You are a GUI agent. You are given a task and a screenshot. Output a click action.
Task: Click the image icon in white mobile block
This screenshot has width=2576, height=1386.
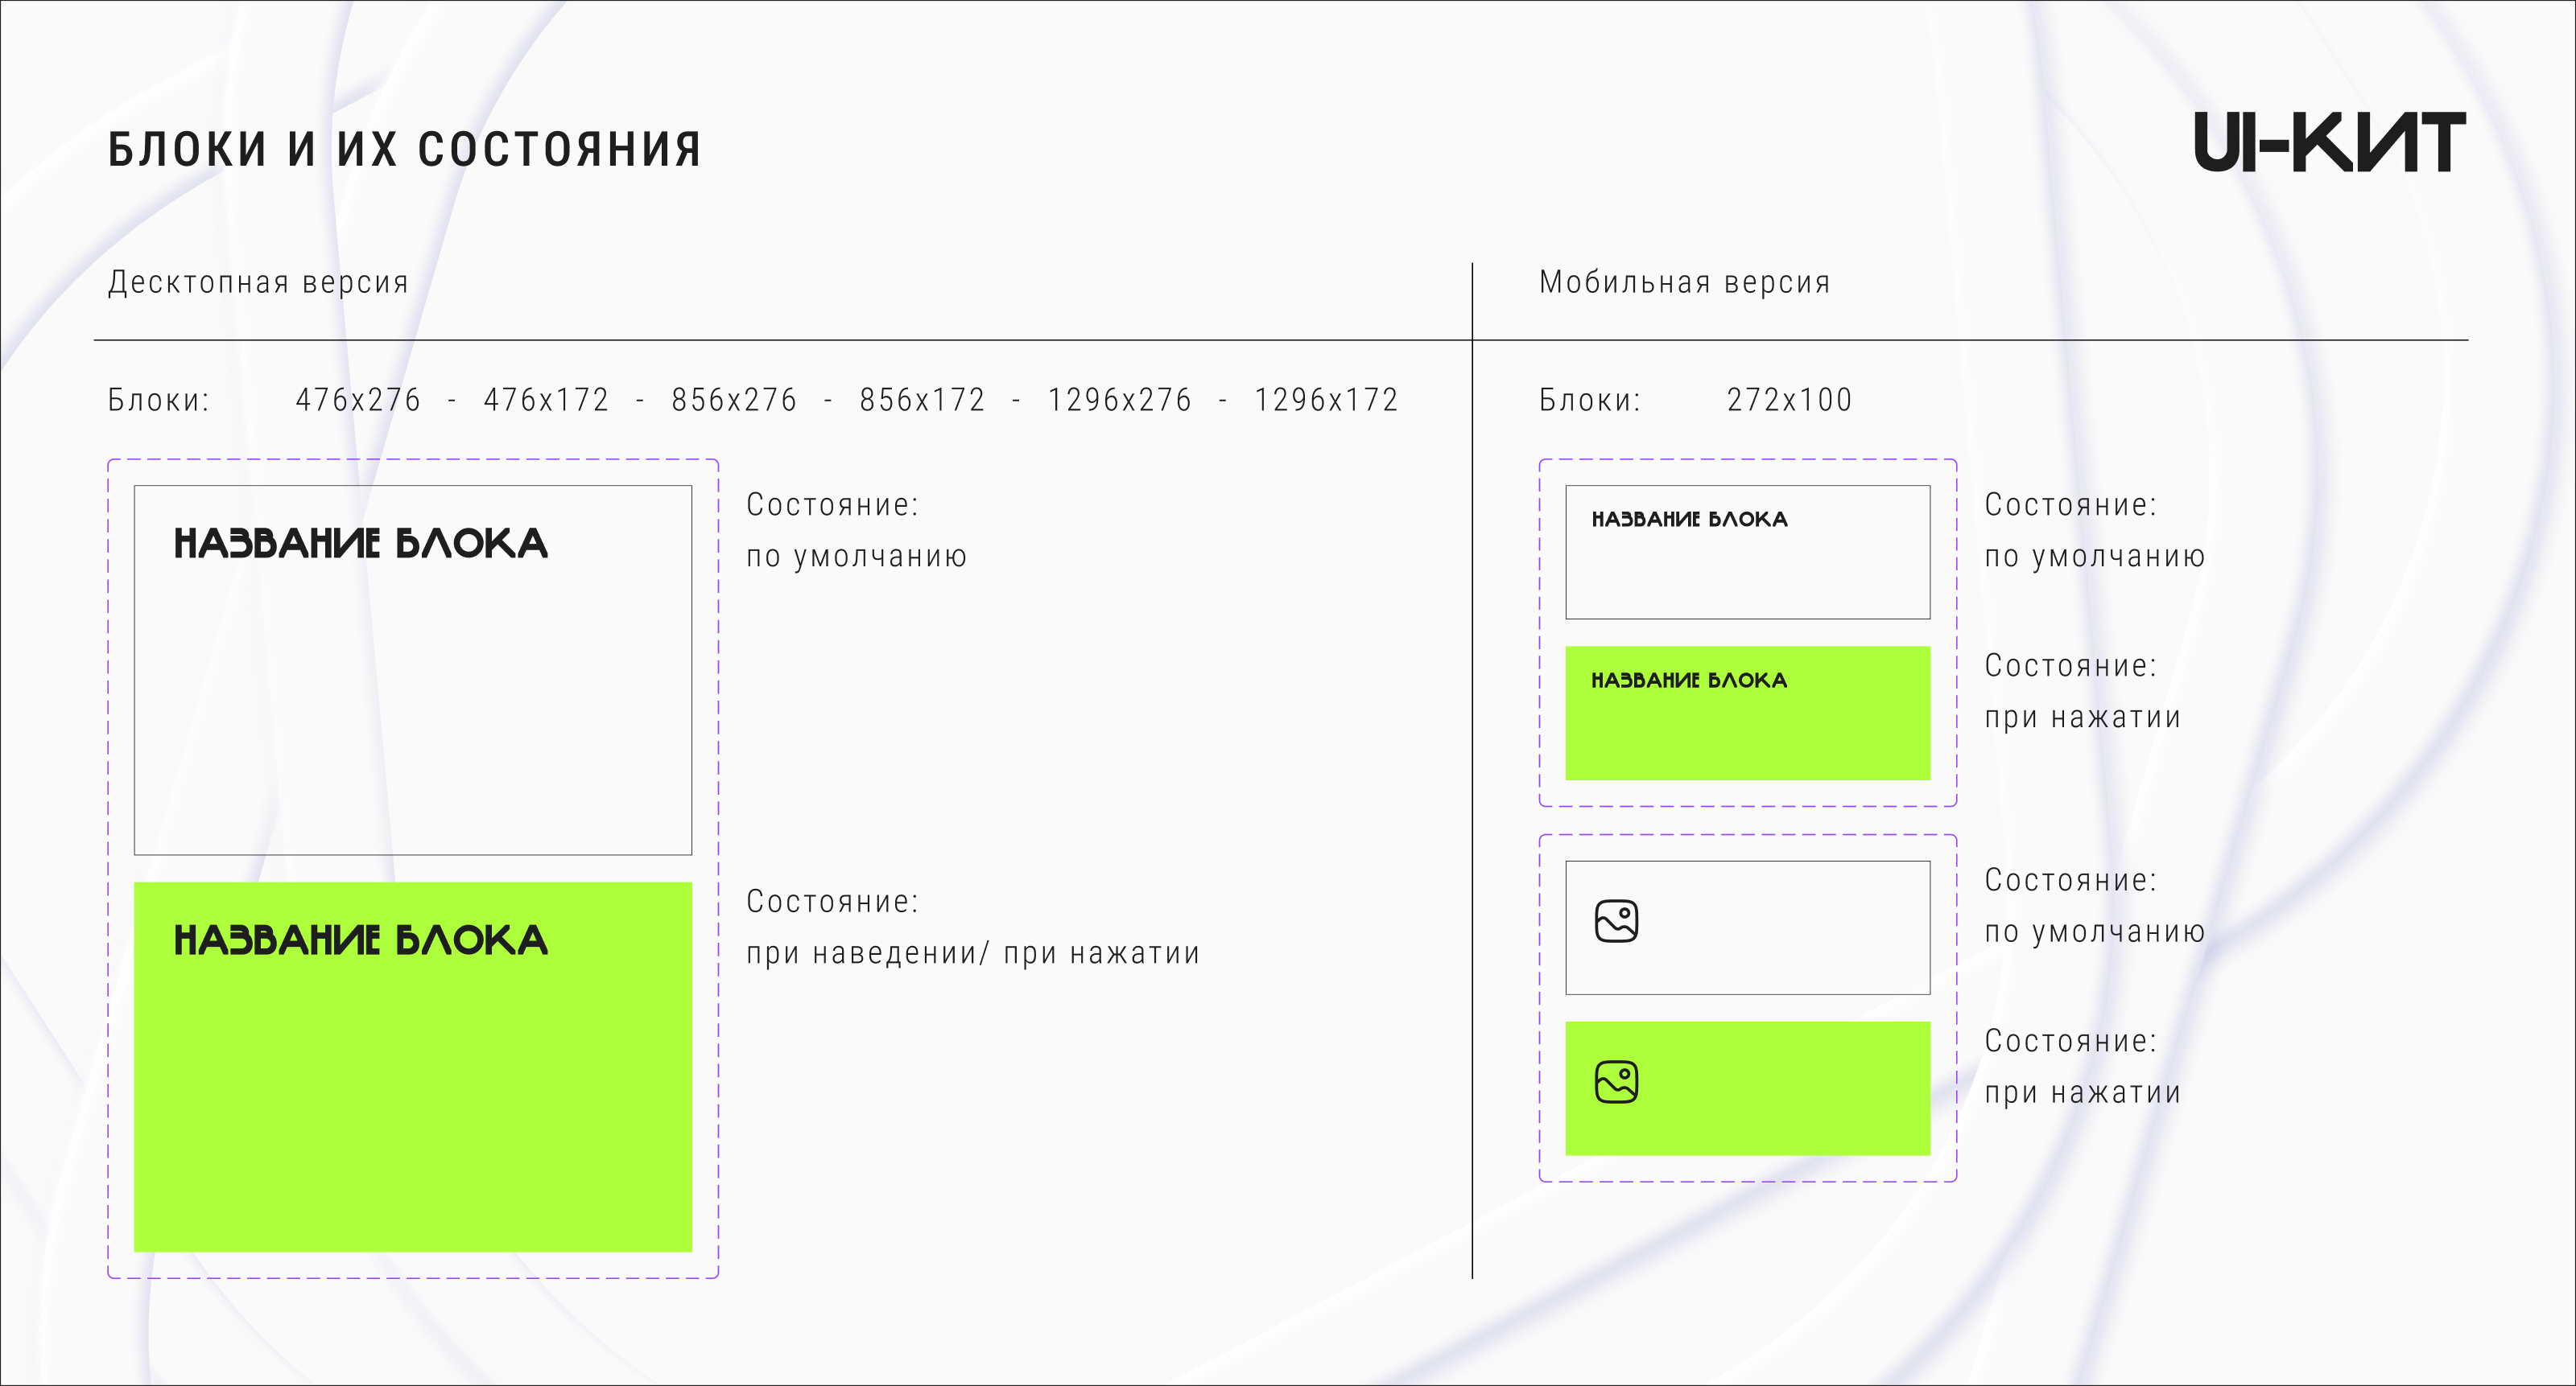coord(1616,921)
